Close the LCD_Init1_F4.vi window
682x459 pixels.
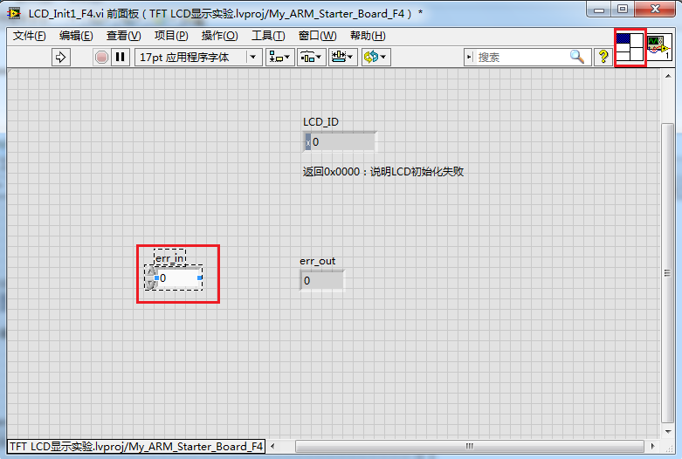(655, 10)
